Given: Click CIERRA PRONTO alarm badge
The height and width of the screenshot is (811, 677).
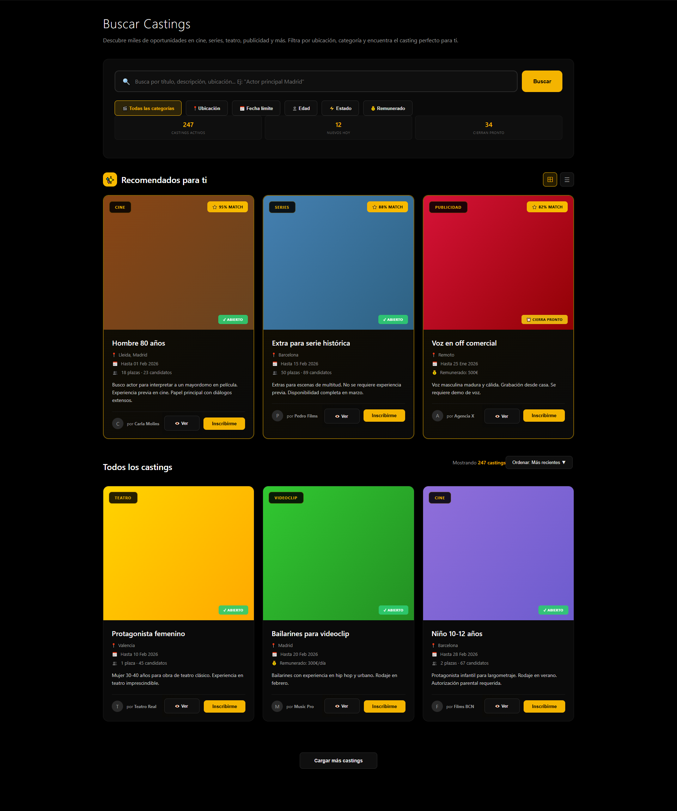Looking at the screenshot, I should 544,320.
